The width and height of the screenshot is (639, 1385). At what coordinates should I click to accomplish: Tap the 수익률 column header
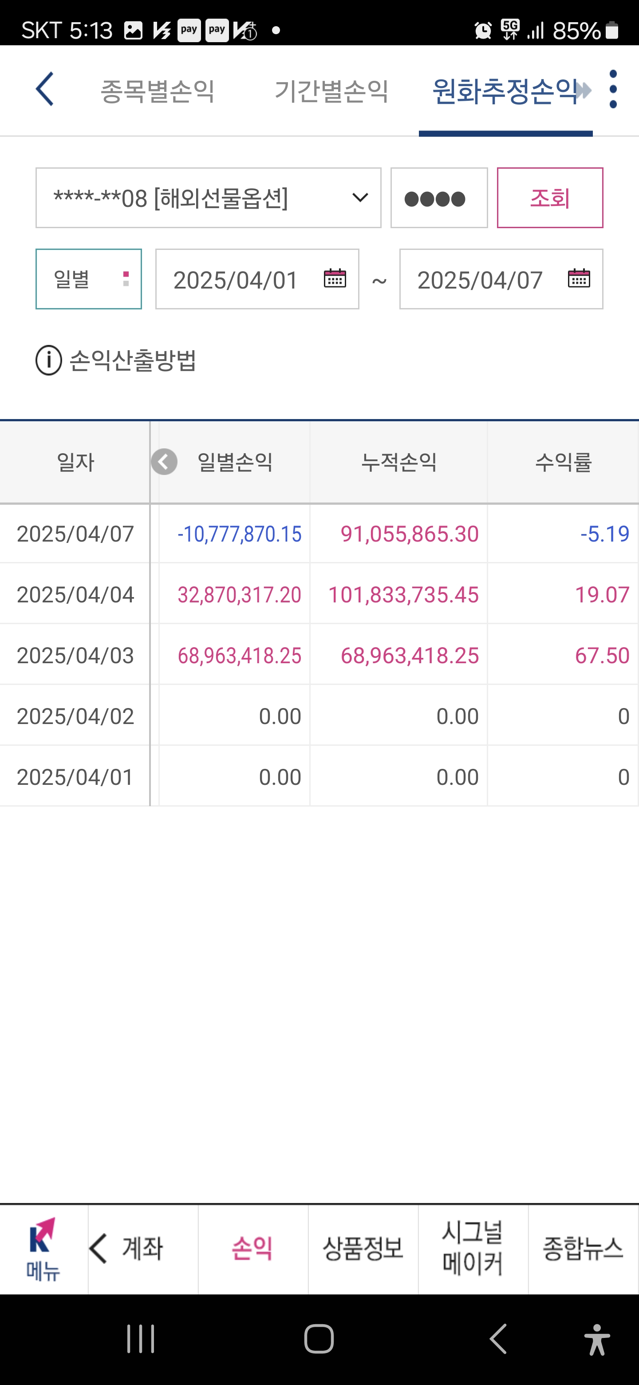pyautogui.click(x=563, y=463)
